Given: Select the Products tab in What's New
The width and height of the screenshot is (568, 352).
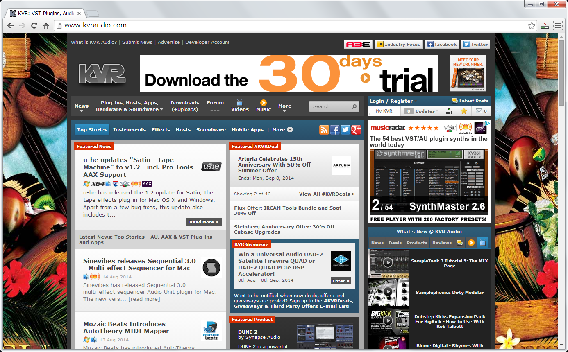Looking at the screenshot, I should click(417, 243).
